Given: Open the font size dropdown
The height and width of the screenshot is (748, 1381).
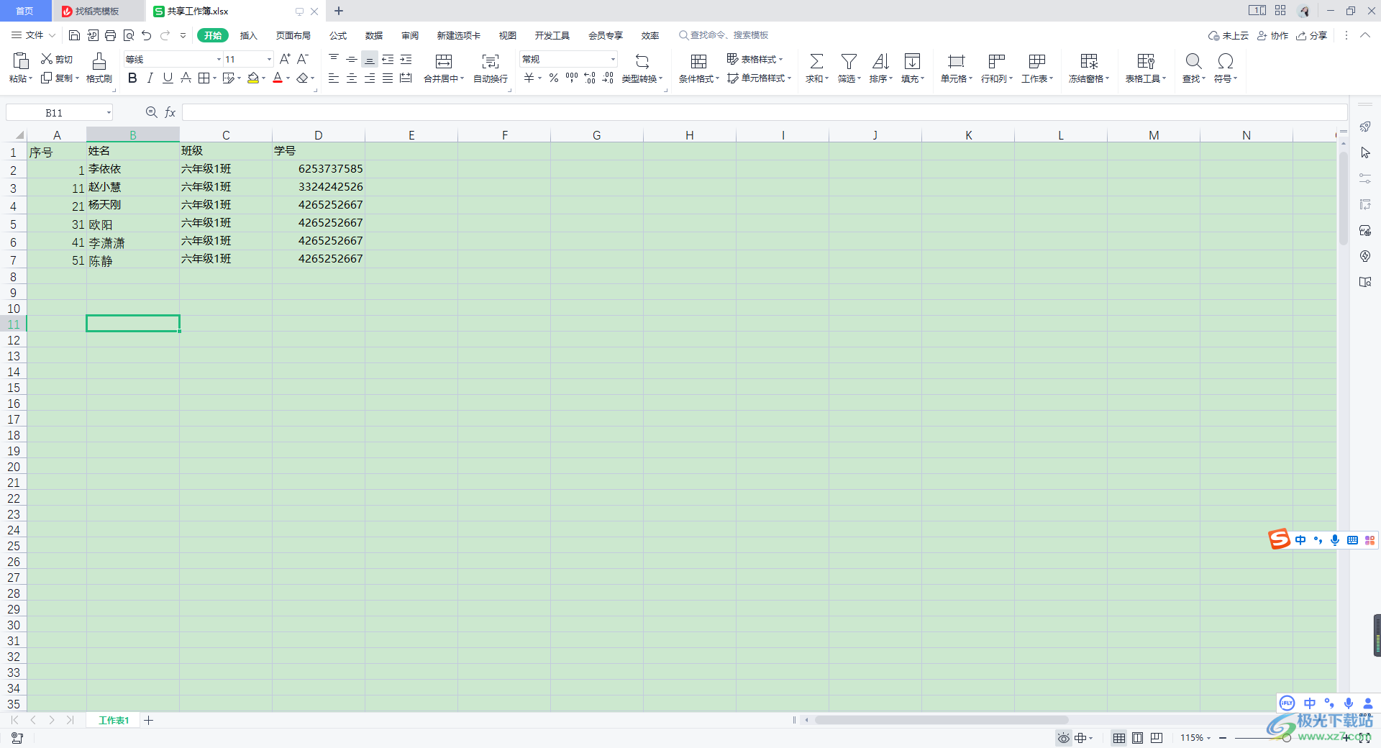Looking at the screenshot, I should pos(270,59).
